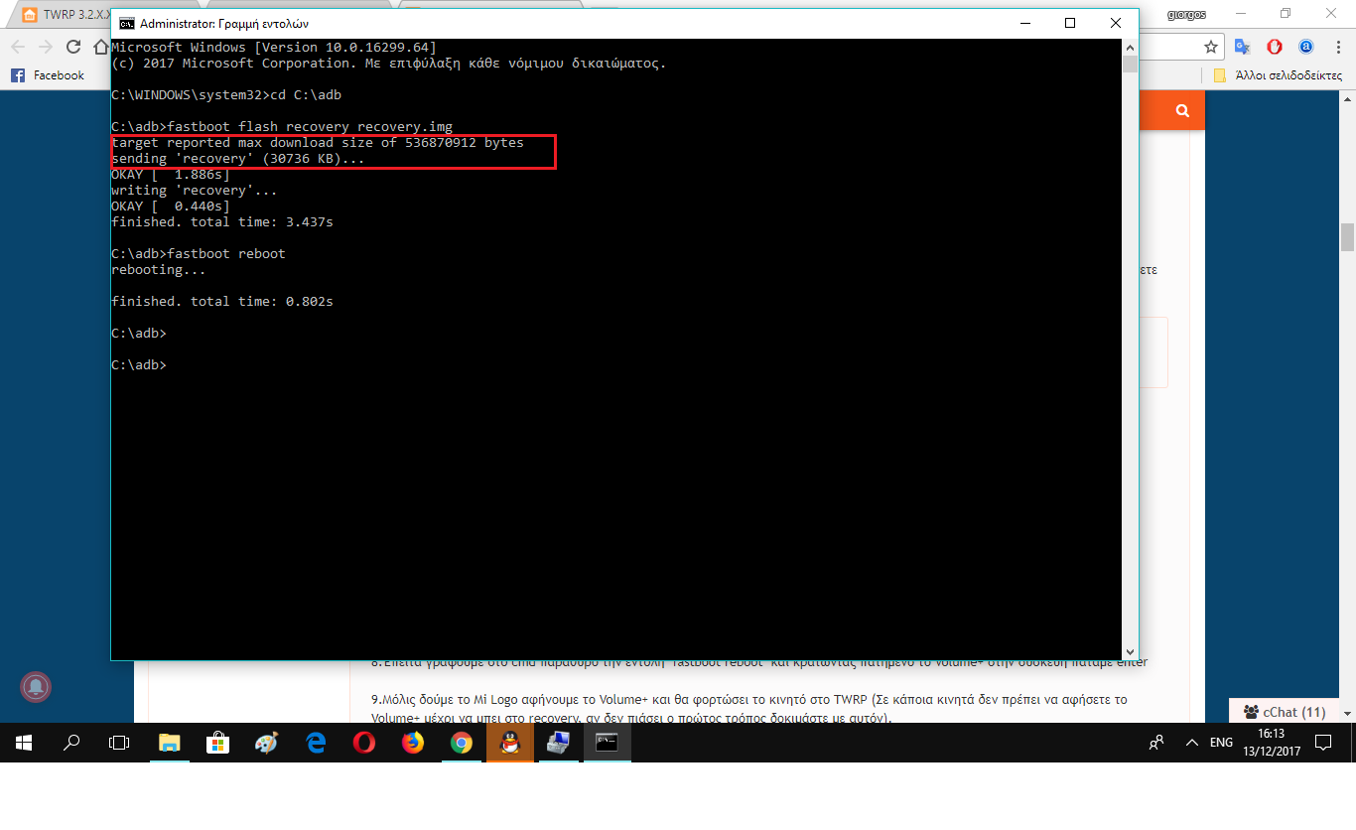The height and width of the screenshot is (830, 1356).
Task: Open taskbar Search magnifier
Action: pyautogui.click(x=71, y=742)
